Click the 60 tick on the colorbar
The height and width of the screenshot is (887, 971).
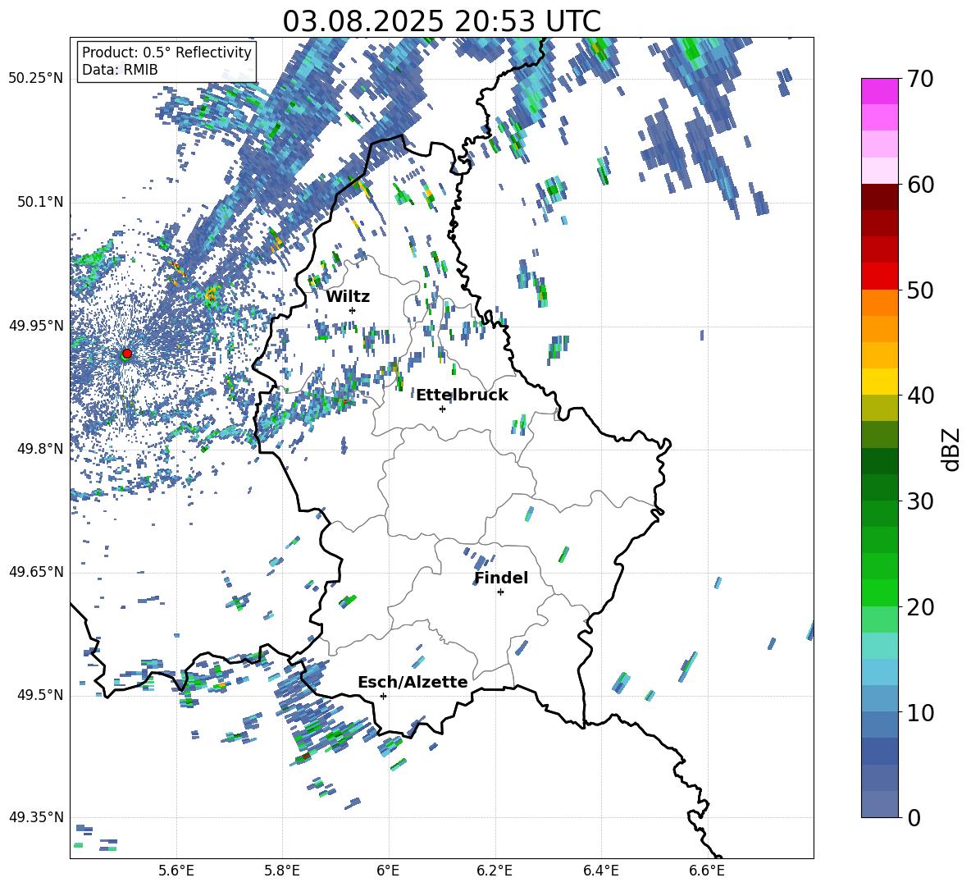tap(919, 185)
